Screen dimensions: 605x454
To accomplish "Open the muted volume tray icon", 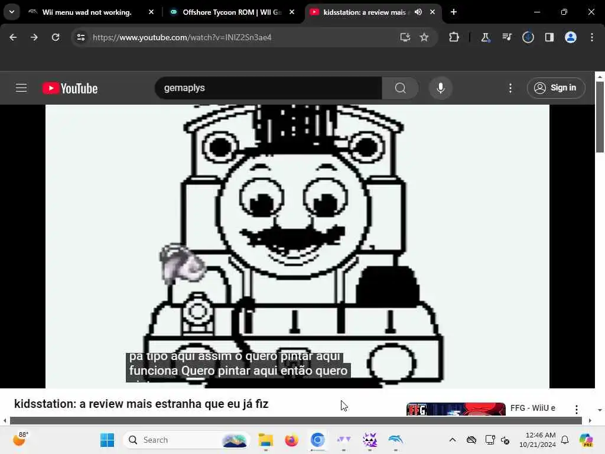I will [505, 440].
